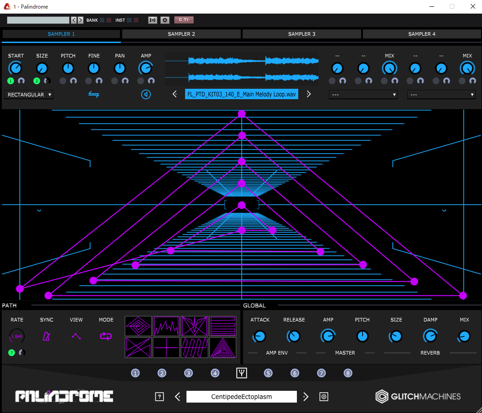Select modulation sequencer 1

(x=135, y=373)
